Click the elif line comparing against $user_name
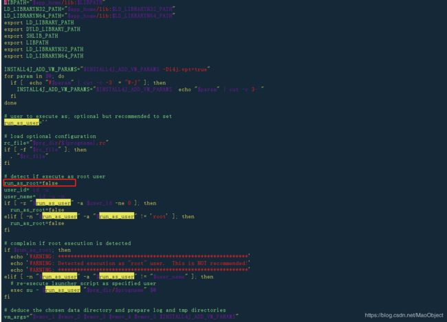The width and height of the screenshot is (447, 322). (109, 277)
